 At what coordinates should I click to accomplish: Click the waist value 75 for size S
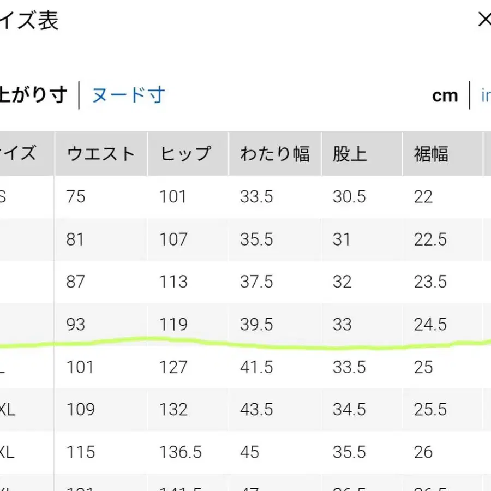(x=75, y=197)
